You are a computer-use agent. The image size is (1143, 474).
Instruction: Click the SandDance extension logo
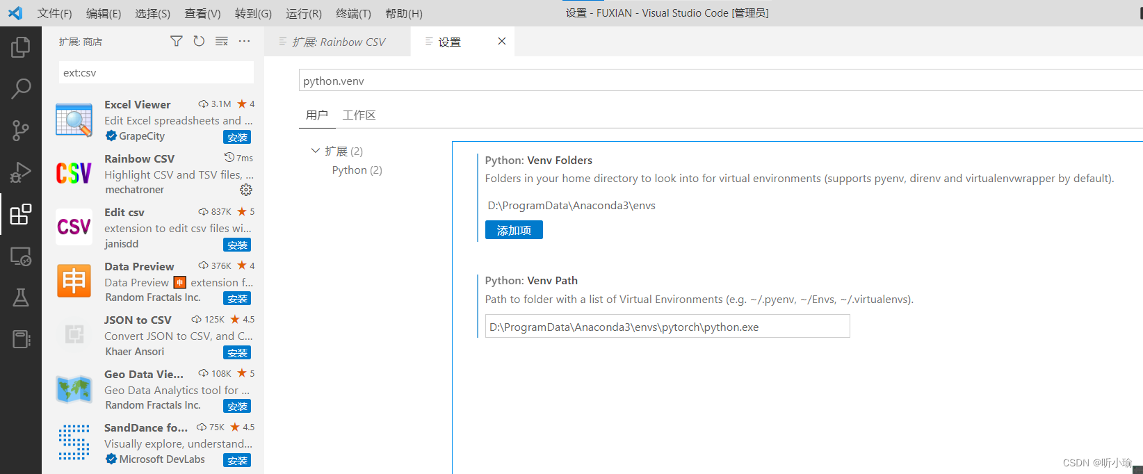pyautogui.click(x=74, y=442)
